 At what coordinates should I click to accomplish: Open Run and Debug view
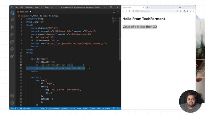[x=12, y=34]
